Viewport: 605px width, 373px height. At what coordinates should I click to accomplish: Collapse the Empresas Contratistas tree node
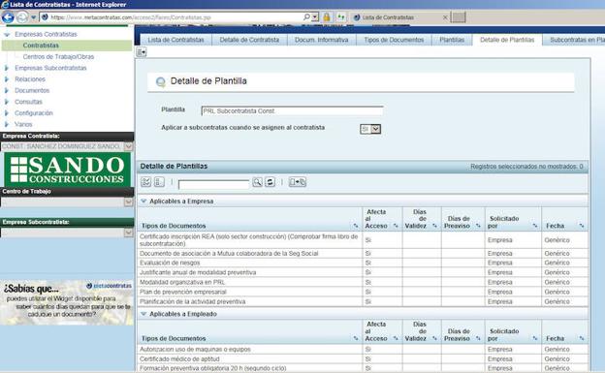click(x=7, y=34)
